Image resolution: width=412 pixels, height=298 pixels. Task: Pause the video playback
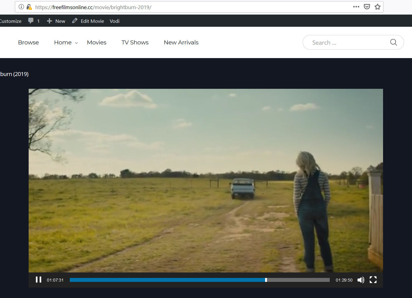tap(38, 280)
